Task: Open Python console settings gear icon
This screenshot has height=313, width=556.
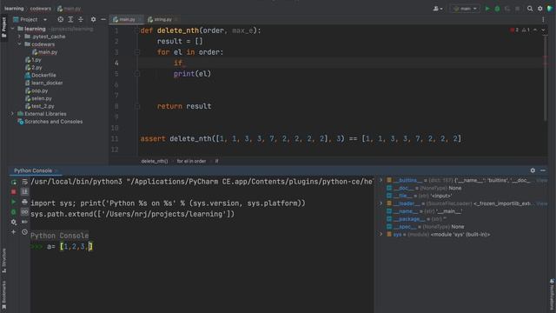Action: (14, 223)
